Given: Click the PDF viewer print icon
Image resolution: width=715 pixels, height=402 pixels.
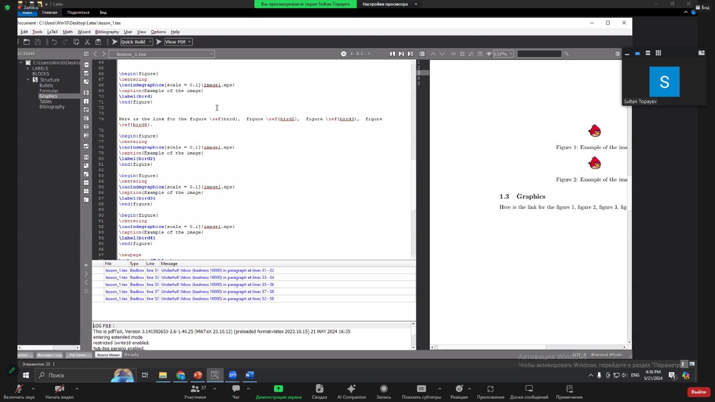Looking at the screenshot, I should 618,54.
